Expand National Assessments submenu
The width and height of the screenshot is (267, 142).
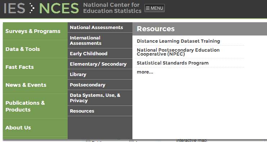100,27
